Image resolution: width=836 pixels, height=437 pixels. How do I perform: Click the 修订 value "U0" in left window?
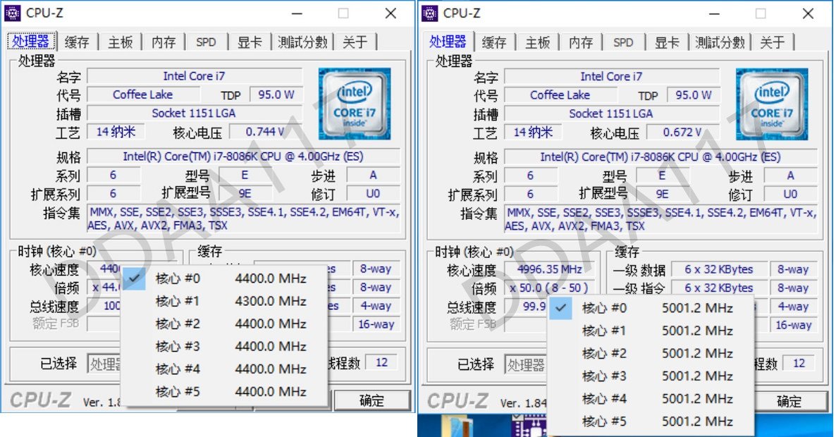373,193
